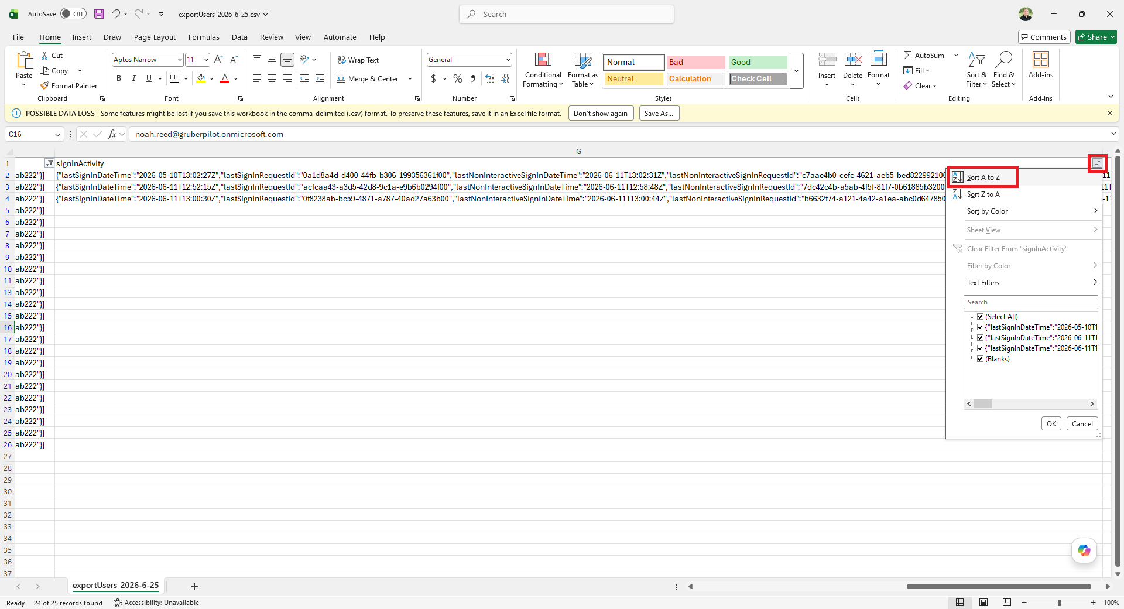Click the Merge & Center icon

click(x=341, y=78)
